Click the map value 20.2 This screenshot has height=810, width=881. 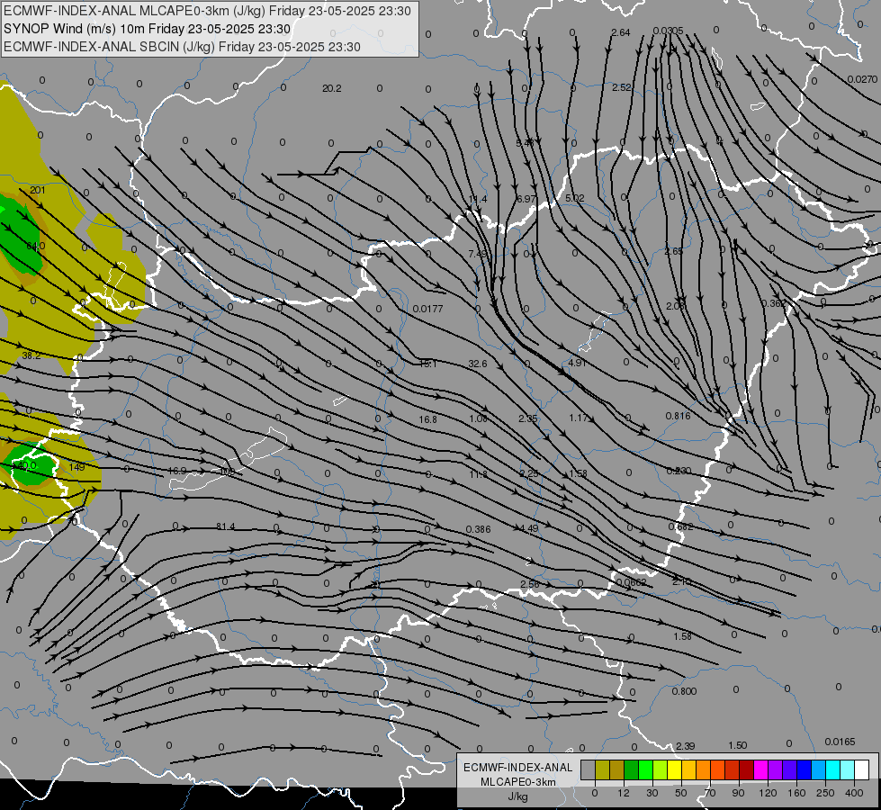[x=331, y=88]
